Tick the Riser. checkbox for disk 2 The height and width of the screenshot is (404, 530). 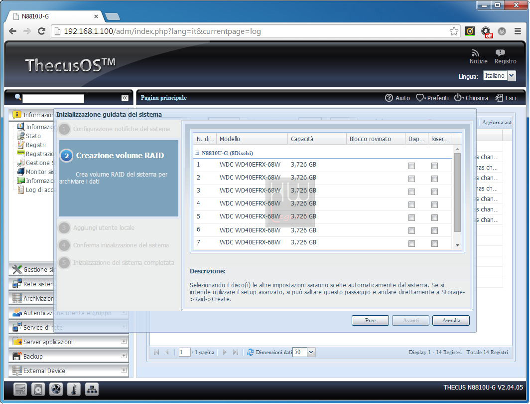tap(434, 179)
